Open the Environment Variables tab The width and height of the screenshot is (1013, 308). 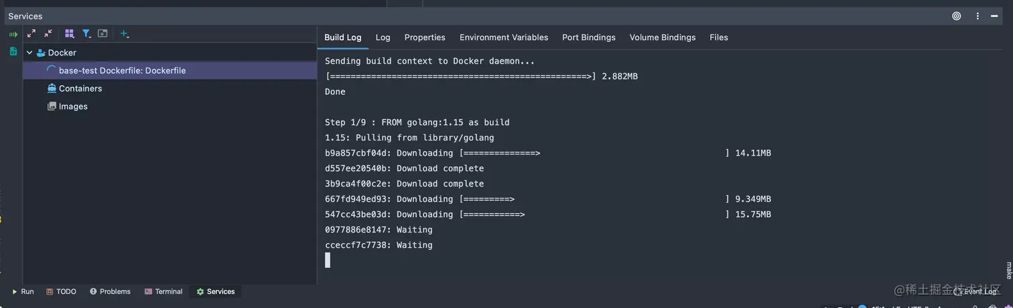coord(504,37)
